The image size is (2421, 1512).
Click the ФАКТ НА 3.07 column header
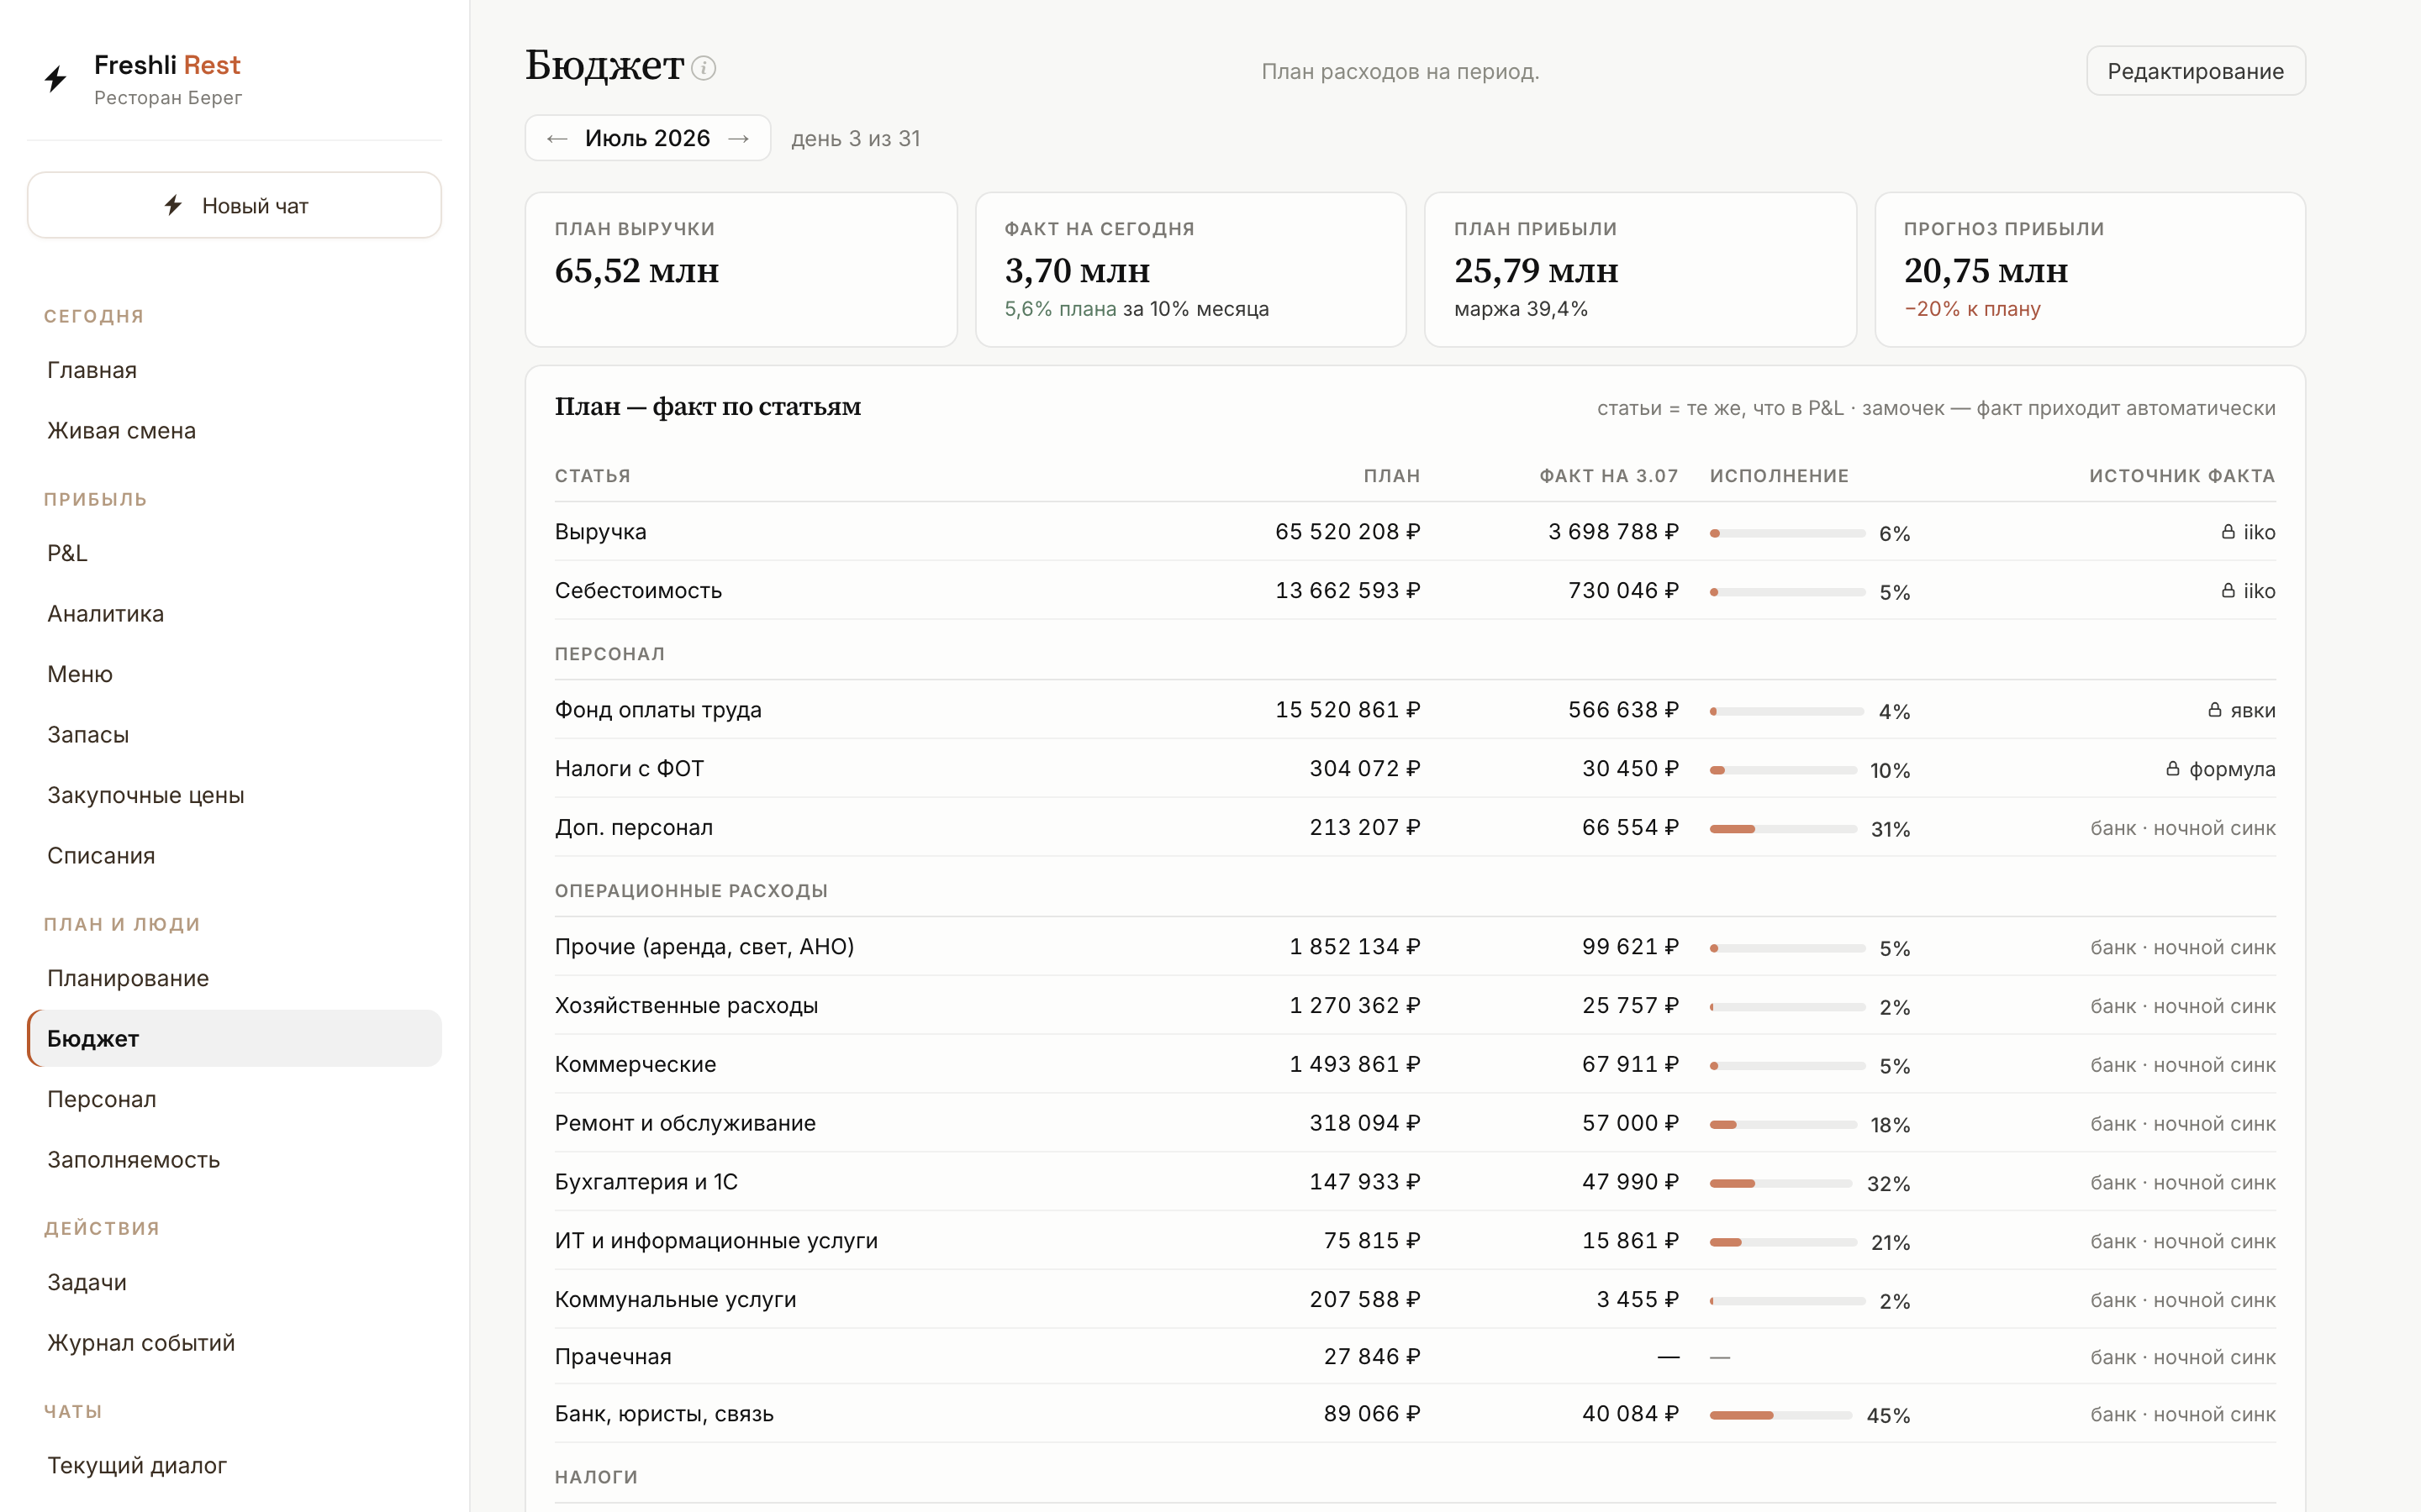tap(1609, 476)
